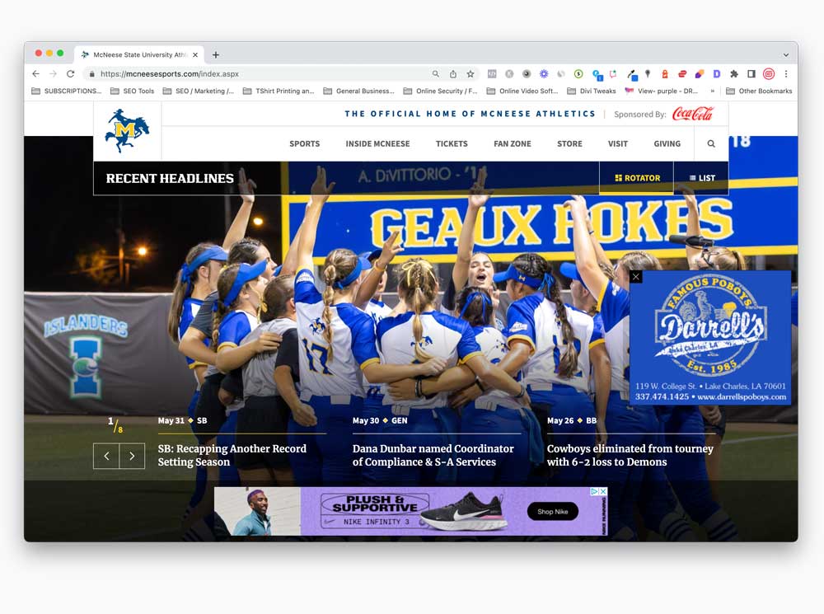Open the TICKETS menu
Viewport: 824px width, 614px height.
click(x=452, y=143)
